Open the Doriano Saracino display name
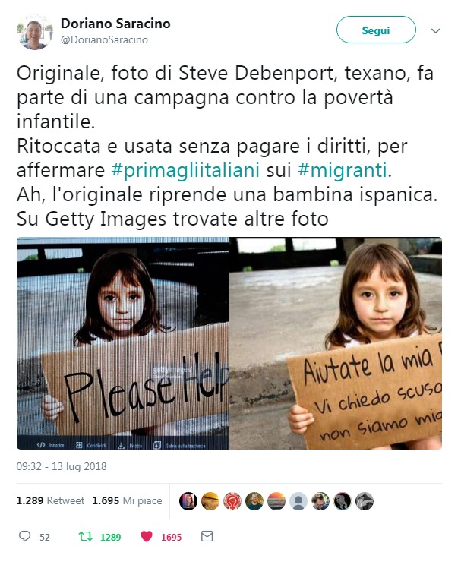 [115, 23]
